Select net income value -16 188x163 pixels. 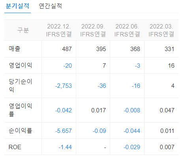click(136, 86)
